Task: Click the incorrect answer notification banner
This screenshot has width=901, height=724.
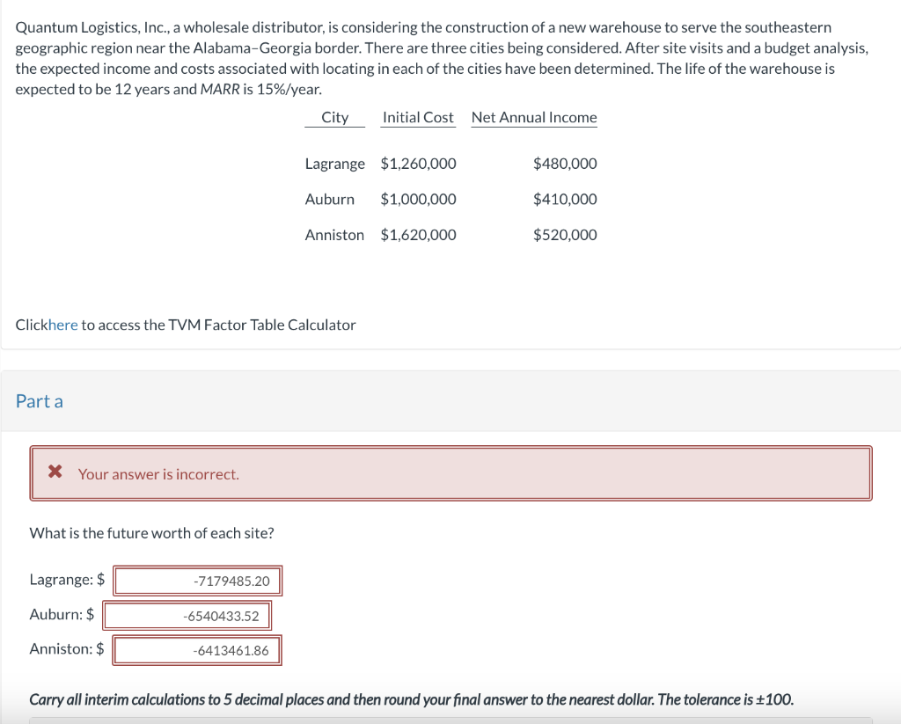Action: click(450, 472)
